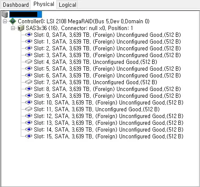Select the Slot: 14 SATA drive row text
This screenshot has height=187, width=200.
[x=108, y=129]
